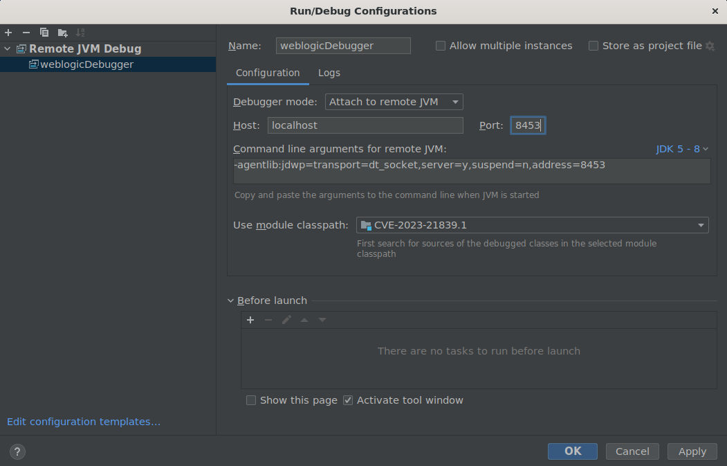Click the Move into new folder icon
The height and width of the screenshot is (466, 727).
click(62, 33)
